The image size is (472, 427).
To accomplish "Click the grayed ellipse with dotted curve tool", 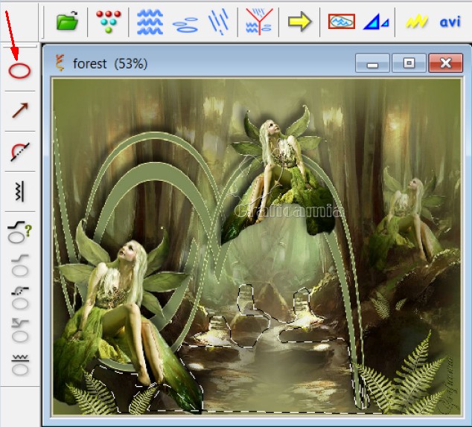I will click(x=20, y=298).
